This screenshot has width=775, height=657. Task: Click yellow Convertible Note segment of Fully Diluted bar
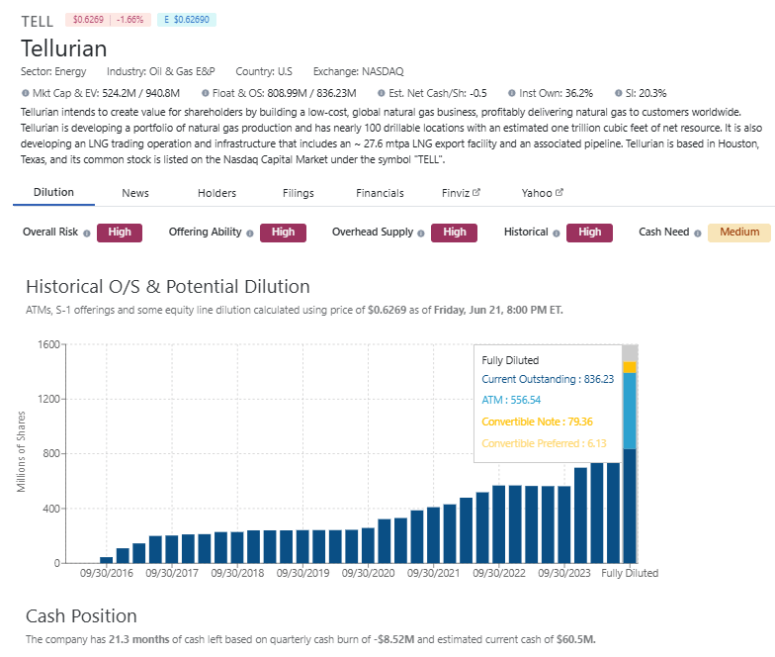[x=630, y=367]
